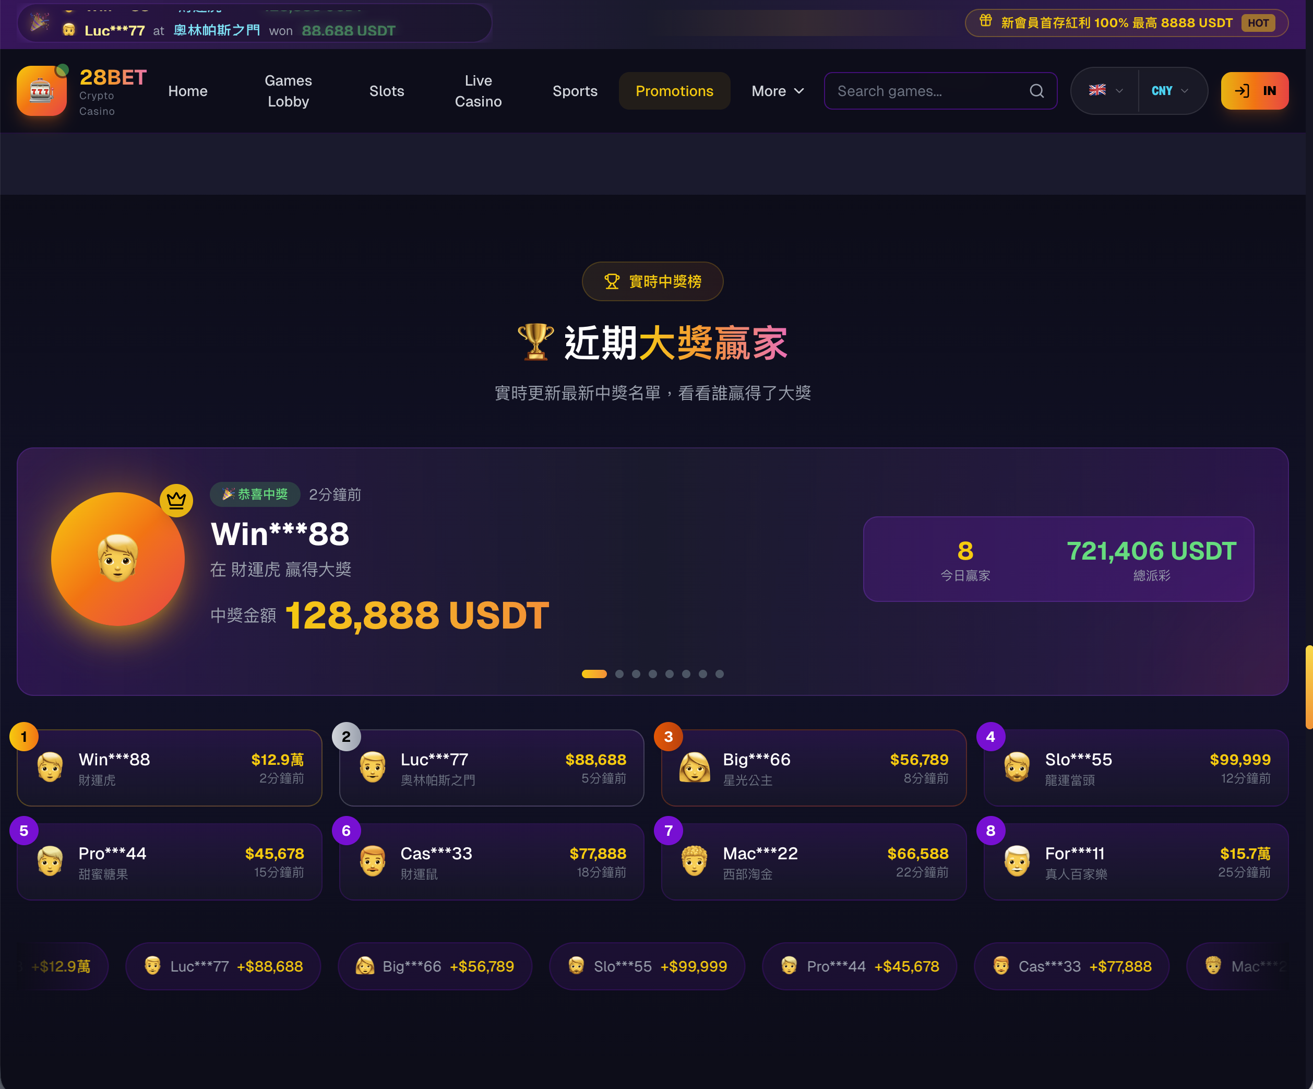Click the crown badge on winner avatar
Image resolution: width=1313 pixels, height=1089 pixels.
pyautogui.click(x=176, y=501)
